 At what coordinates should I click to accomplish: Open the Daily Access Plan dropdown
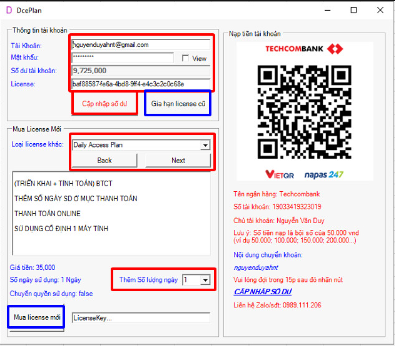205,145
